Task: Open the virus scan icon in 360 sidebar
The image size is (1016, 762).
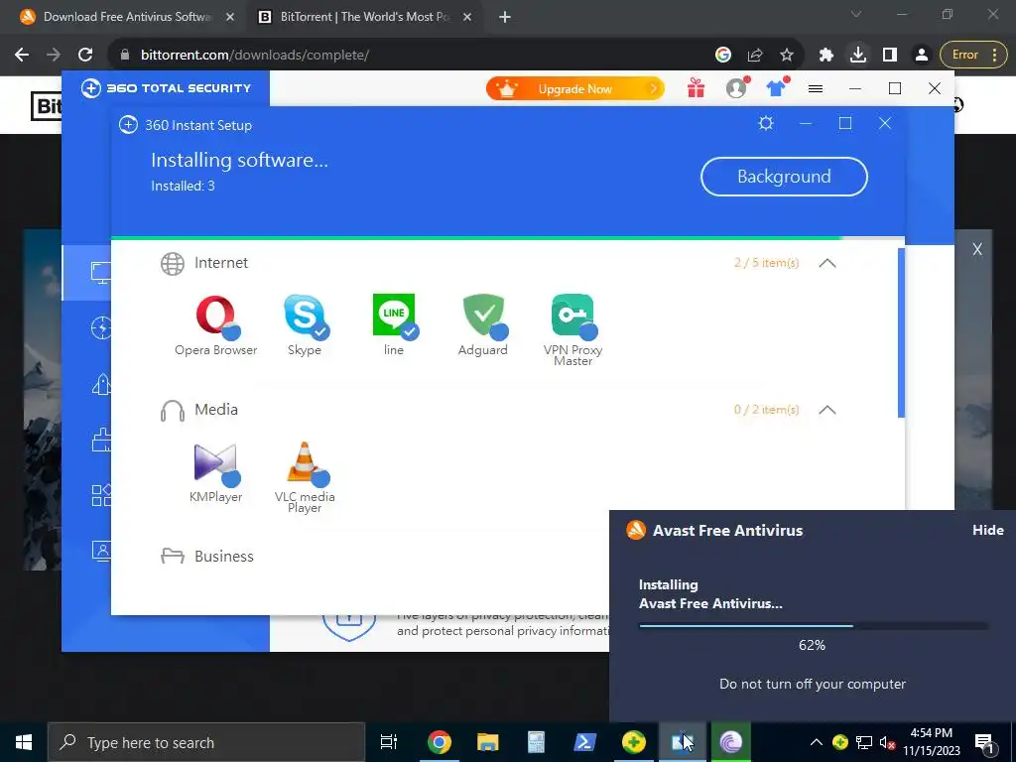Action: (100, 328)
